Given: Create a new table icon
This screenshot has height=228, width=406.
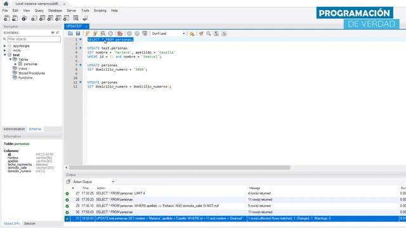Looking at the screenshot, I should coord(43,18).
